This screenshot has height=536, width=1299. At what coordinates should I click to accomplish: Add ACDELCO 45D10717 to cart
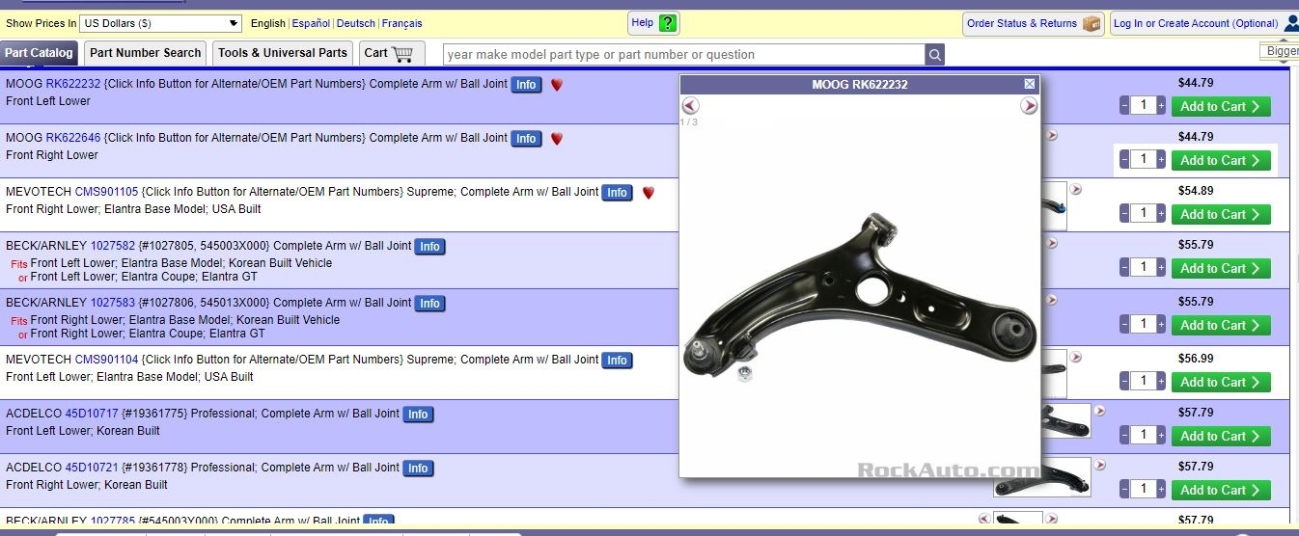click(1221, 437)
